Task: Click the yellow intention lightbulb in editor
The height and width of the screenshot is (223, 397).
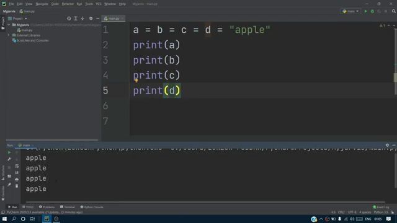Action: click(x=136, y=81)
